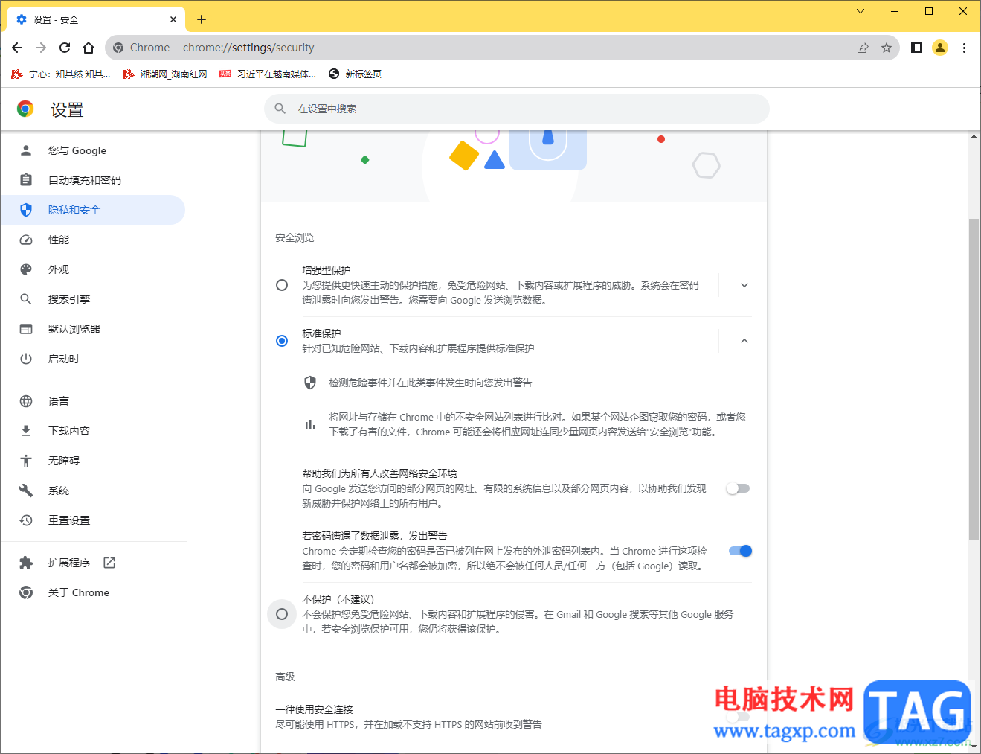Select 隐私和安全 in the sidebar
Viewport: 981px width, 754px height.
click(94, 210)
